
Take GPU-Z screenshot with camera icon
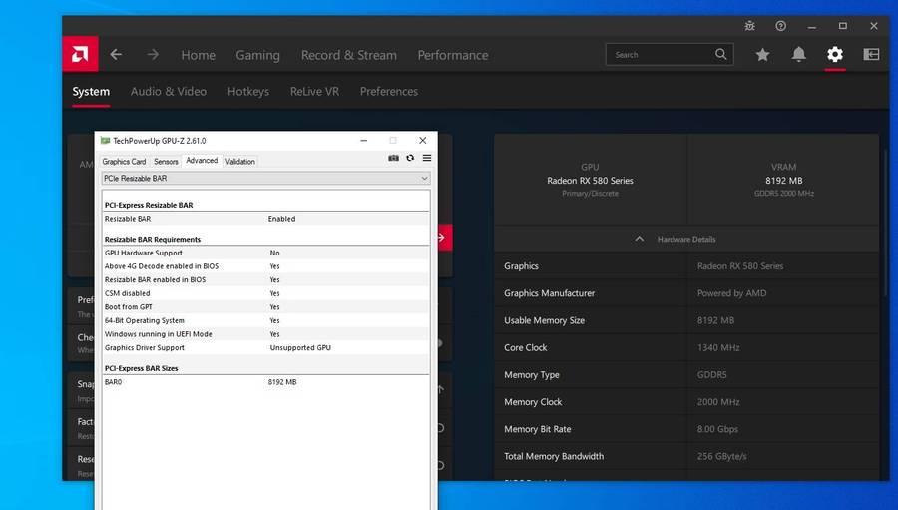tap(393, 158)
